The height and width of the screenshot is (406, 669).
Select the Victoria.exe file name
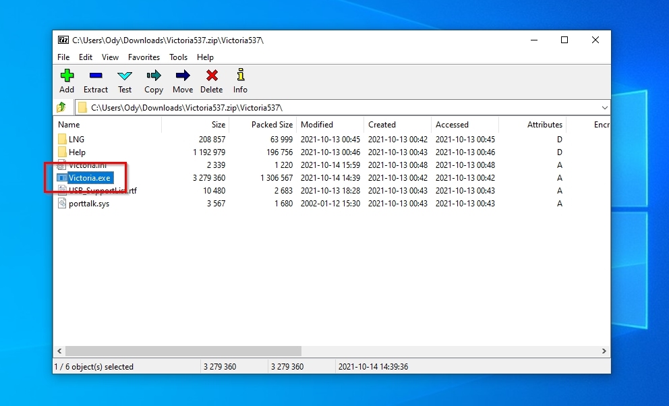(x=90, y=178)
